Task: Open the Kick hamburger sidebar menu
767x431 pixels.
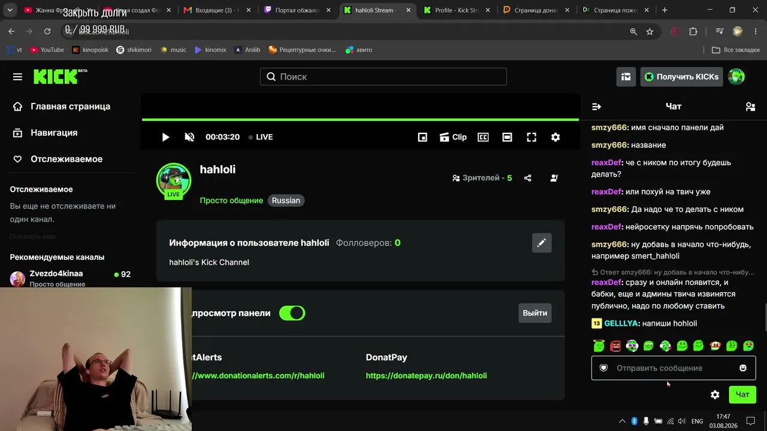Action: pos(17,77)
